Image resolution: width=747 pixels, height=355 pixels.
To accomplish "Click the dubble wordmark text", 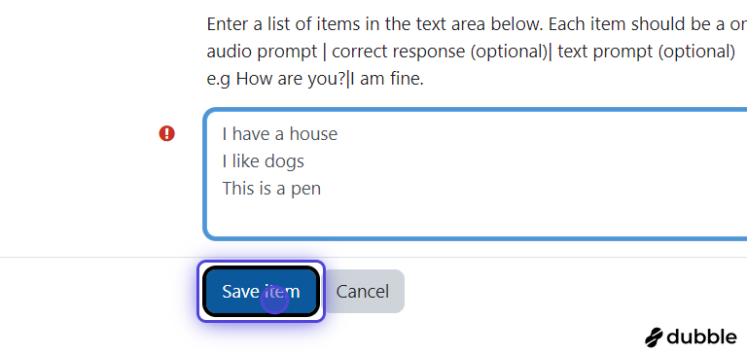I will pyautogui.click(x=701, y=337).
